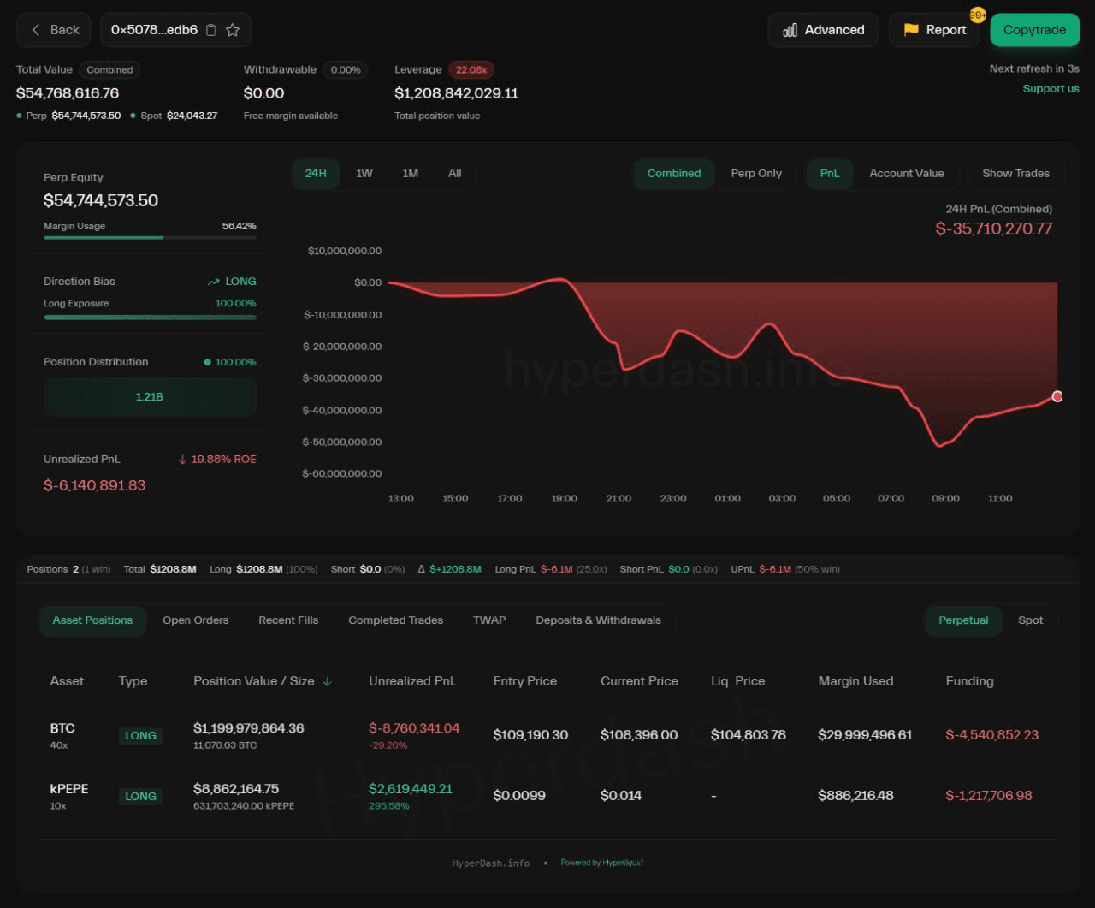Click the yellow Report flag icon
The height and width of the screenshot is (908, 1095).
pos(911,30)
